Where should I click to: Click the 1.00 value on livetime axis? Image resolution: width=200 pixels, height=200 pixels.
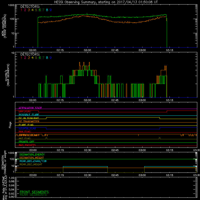(11, 178)
